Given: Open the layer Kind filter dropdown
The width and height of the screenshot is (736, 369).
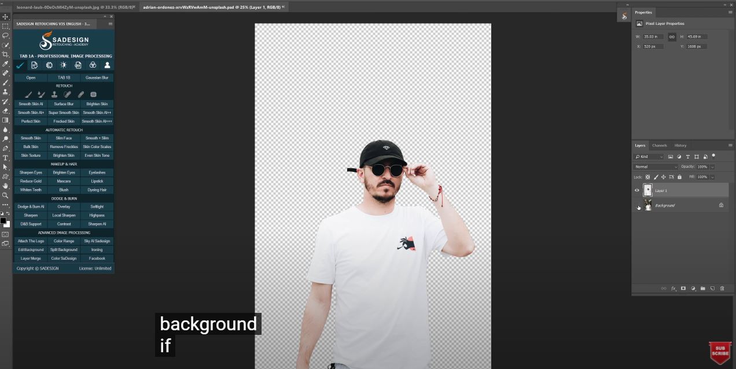Looking at the screenshot, I should coord(649,157).
